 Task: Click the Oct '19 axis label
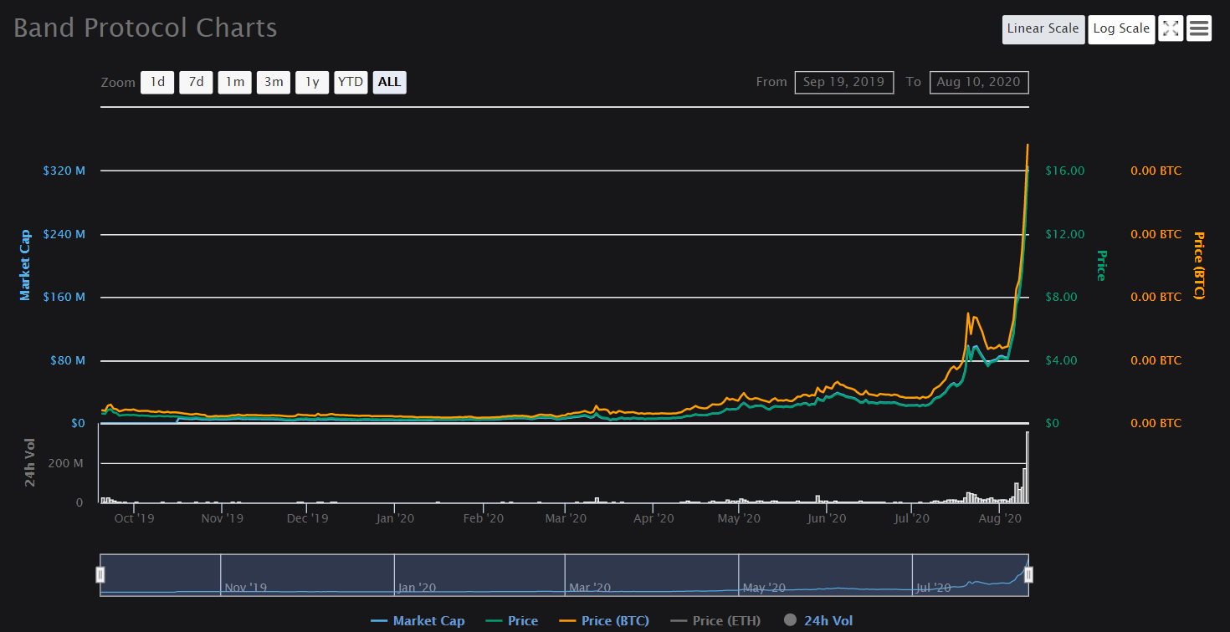point(135,518)
